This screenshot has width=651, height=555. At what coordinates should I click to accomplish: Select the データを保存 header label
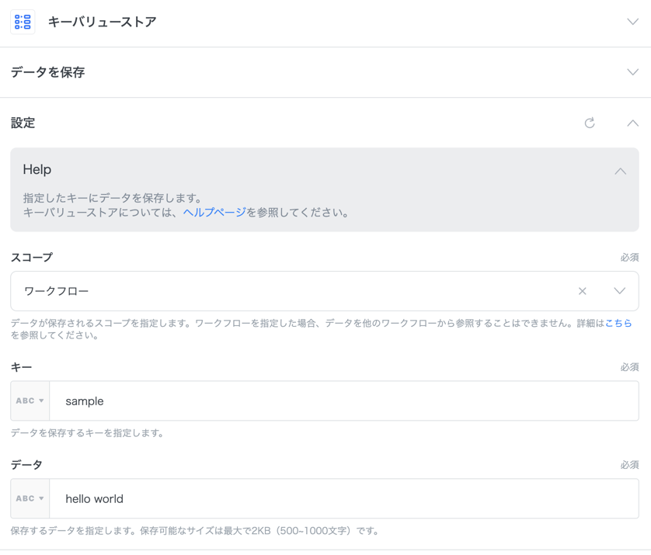coord(47,72)
